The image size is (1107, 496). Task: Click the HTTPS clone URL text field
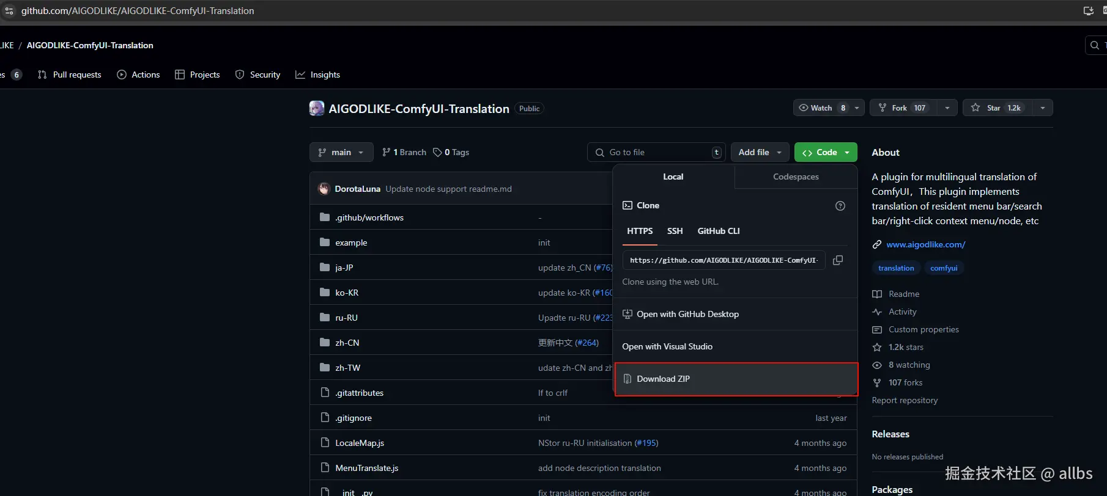(x=724, y=260)
